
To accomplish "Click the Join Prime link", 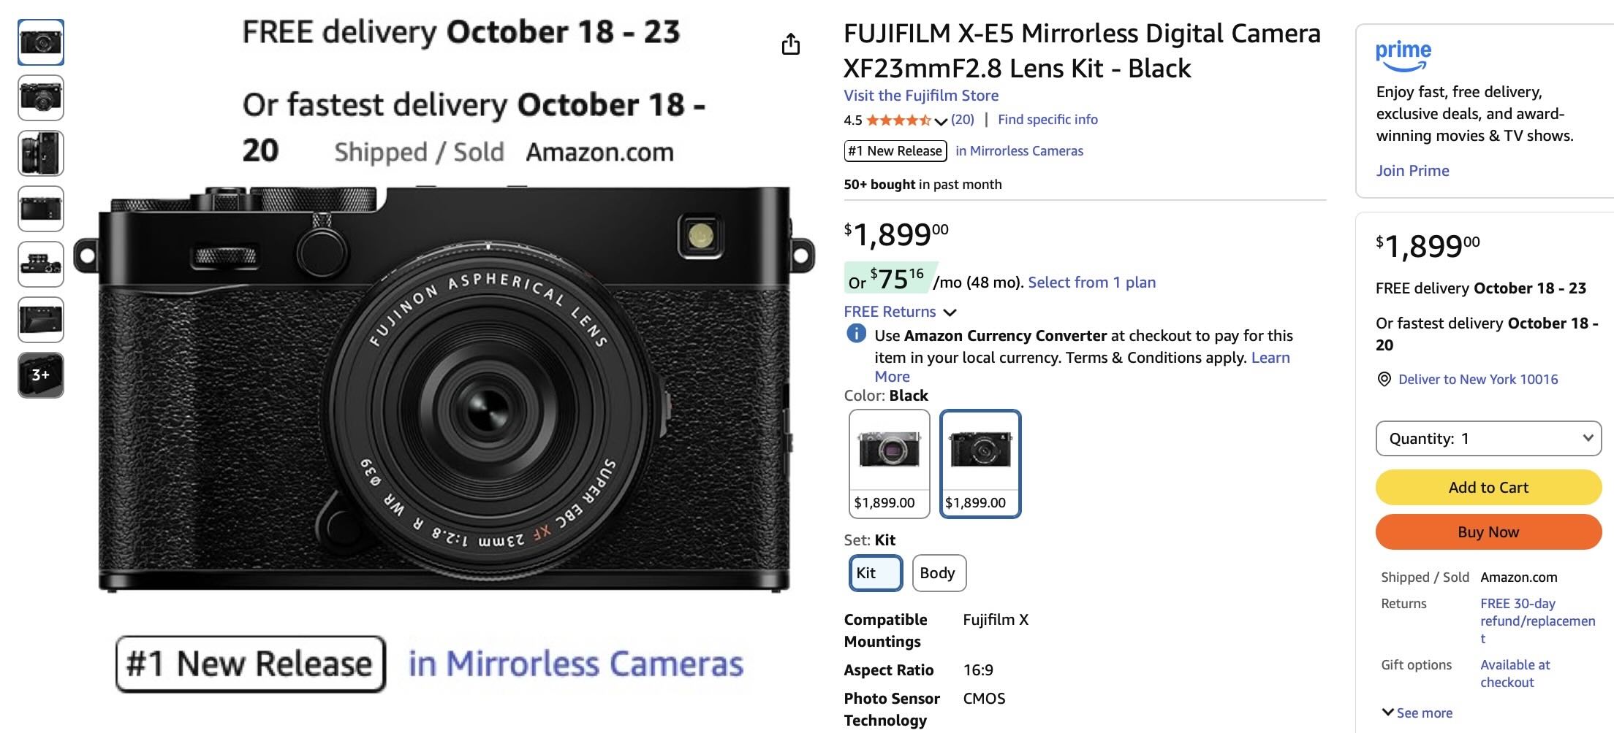I will pyautogui.click(x=1412, y=170).
